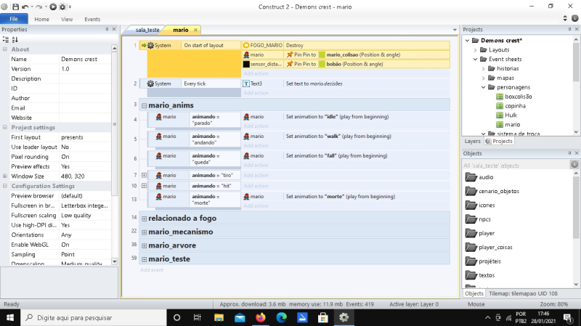Click the Windows taskbar search box
The image size is (581, 326).
(x=93, y=317)
